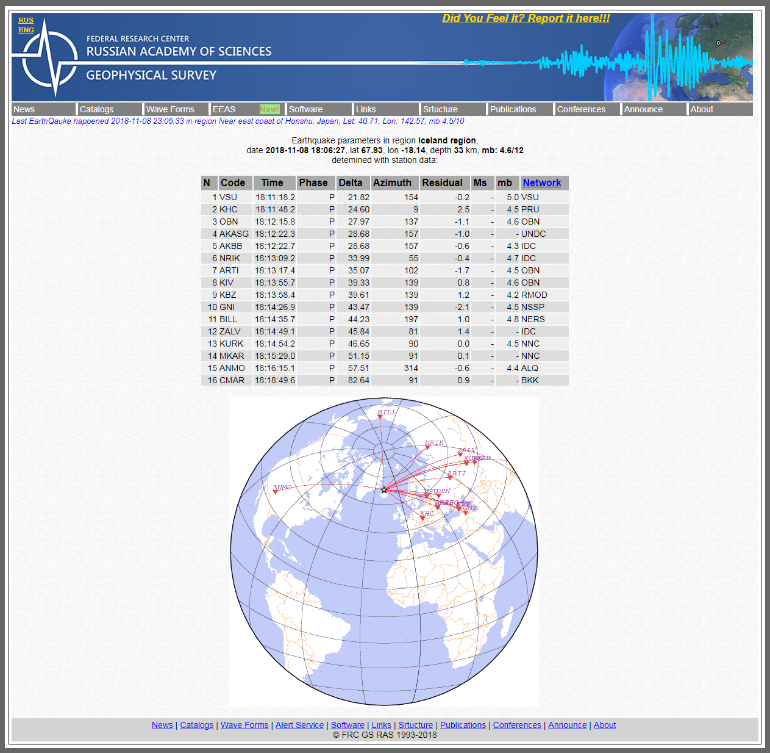
Task: Click the BILL station marker on the globe
Action: [380, 417]
